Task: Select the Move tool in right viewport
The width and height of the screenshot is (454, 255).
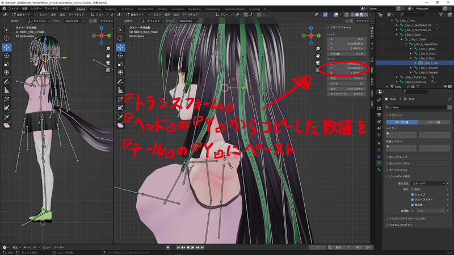Action: 120,47
